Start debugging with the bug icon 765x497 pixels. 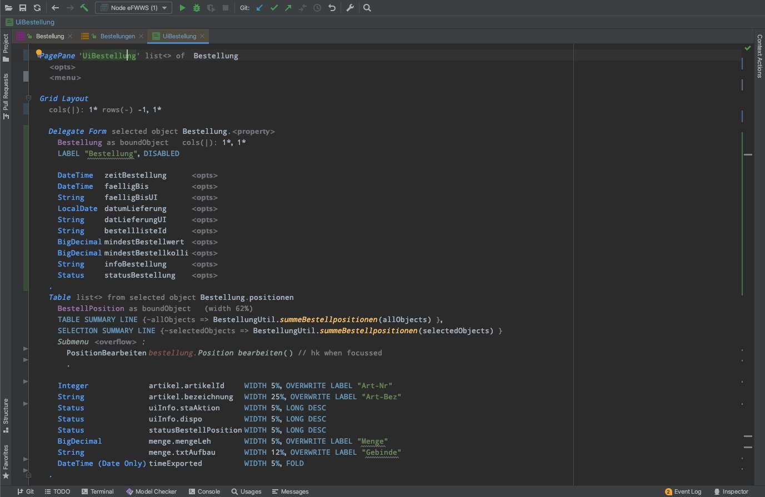coord(197,8)
